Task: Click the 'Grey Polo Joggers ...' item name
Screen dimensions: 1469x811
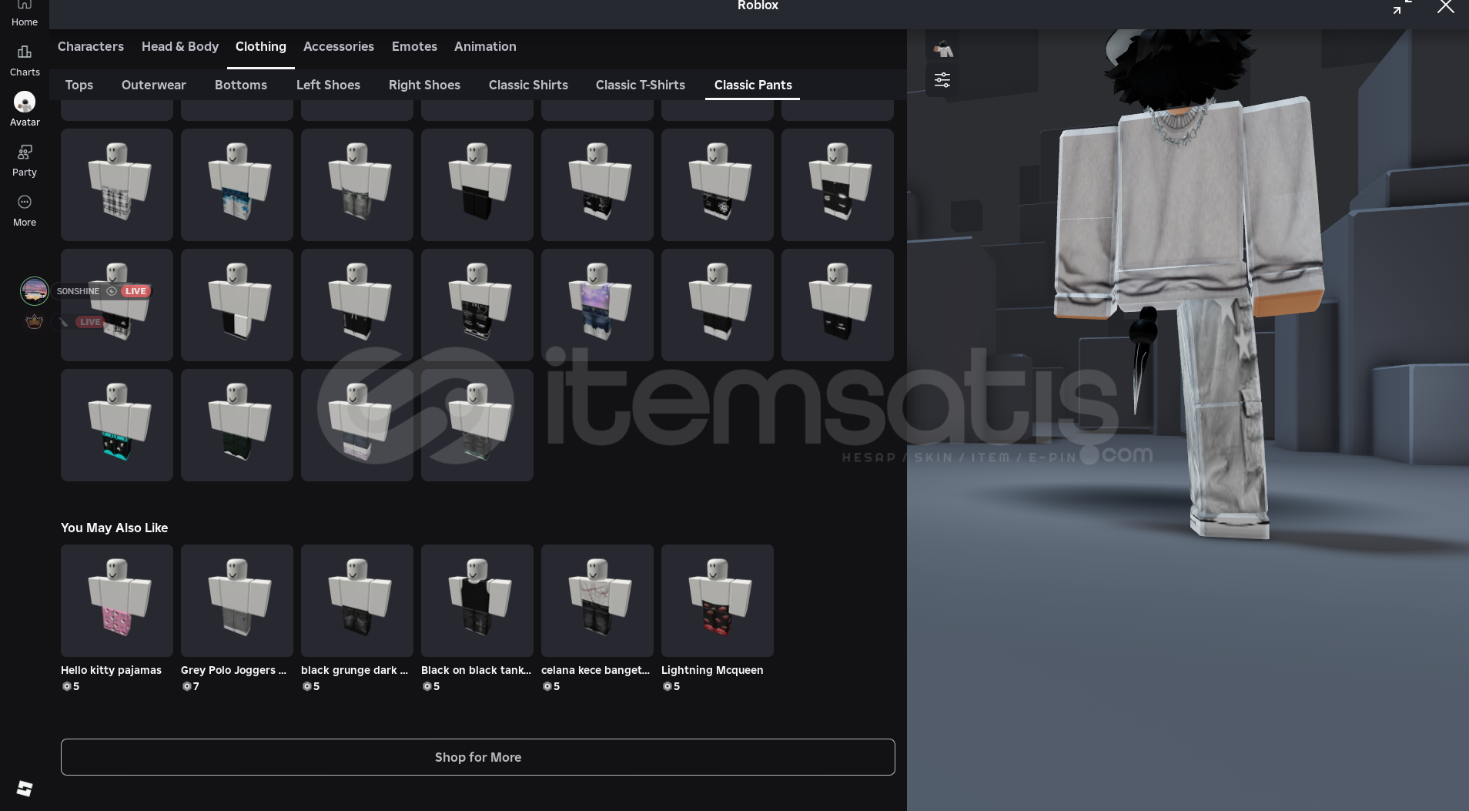Action: [x=233, y=670]
